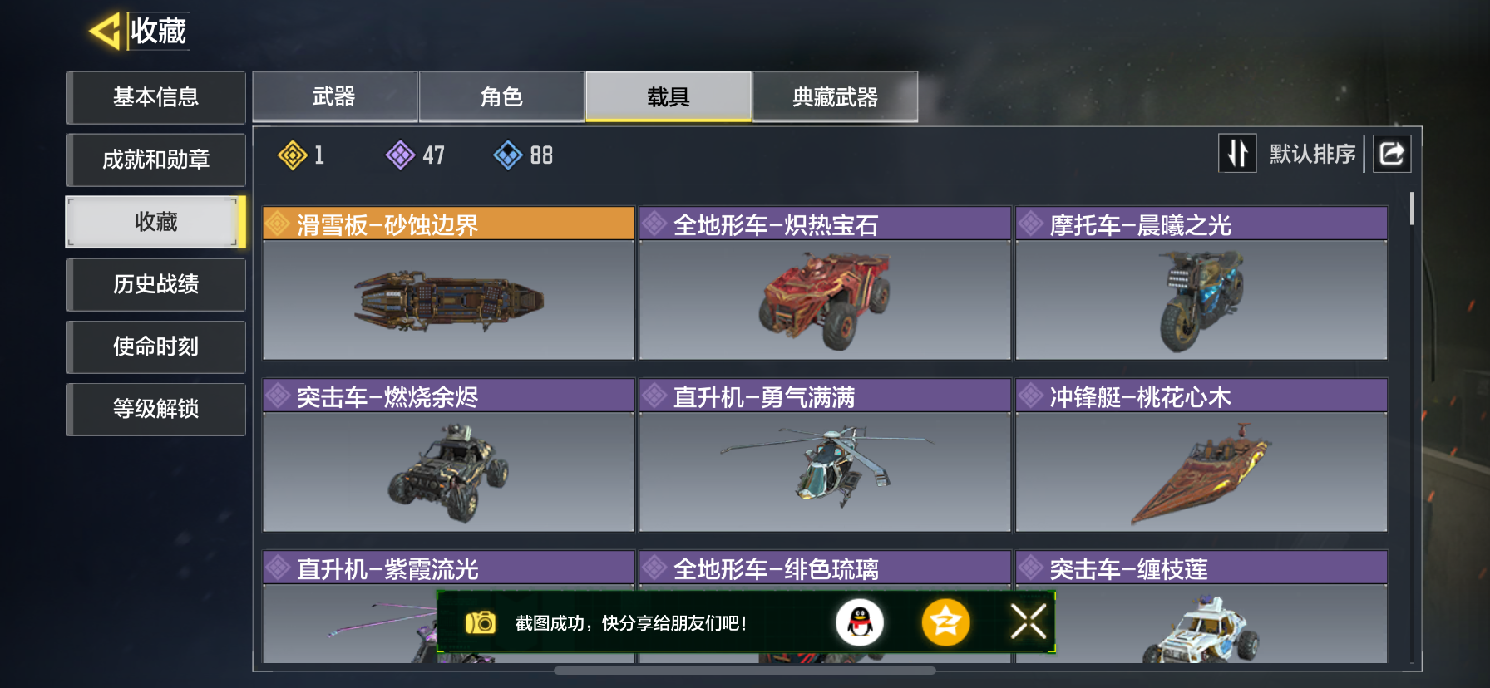The width and height of the screenshot is (1490, 688).
Task: Switch to the 角色 tab
Action: [x=501, y=96]
